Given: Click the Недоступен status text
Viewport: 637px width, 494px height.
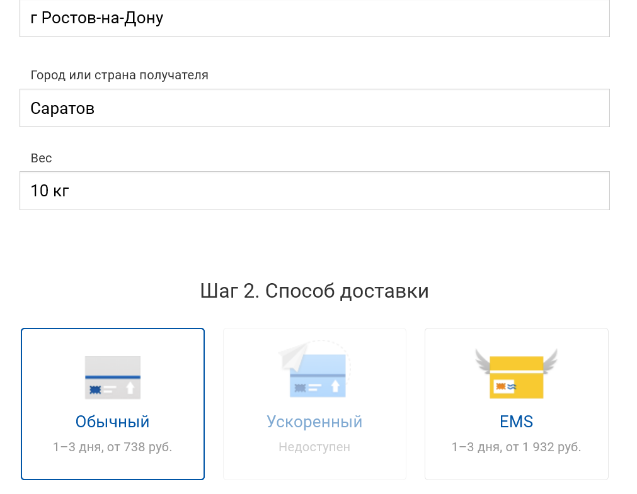Looking at the screenshot, I should tap(314, 447).
